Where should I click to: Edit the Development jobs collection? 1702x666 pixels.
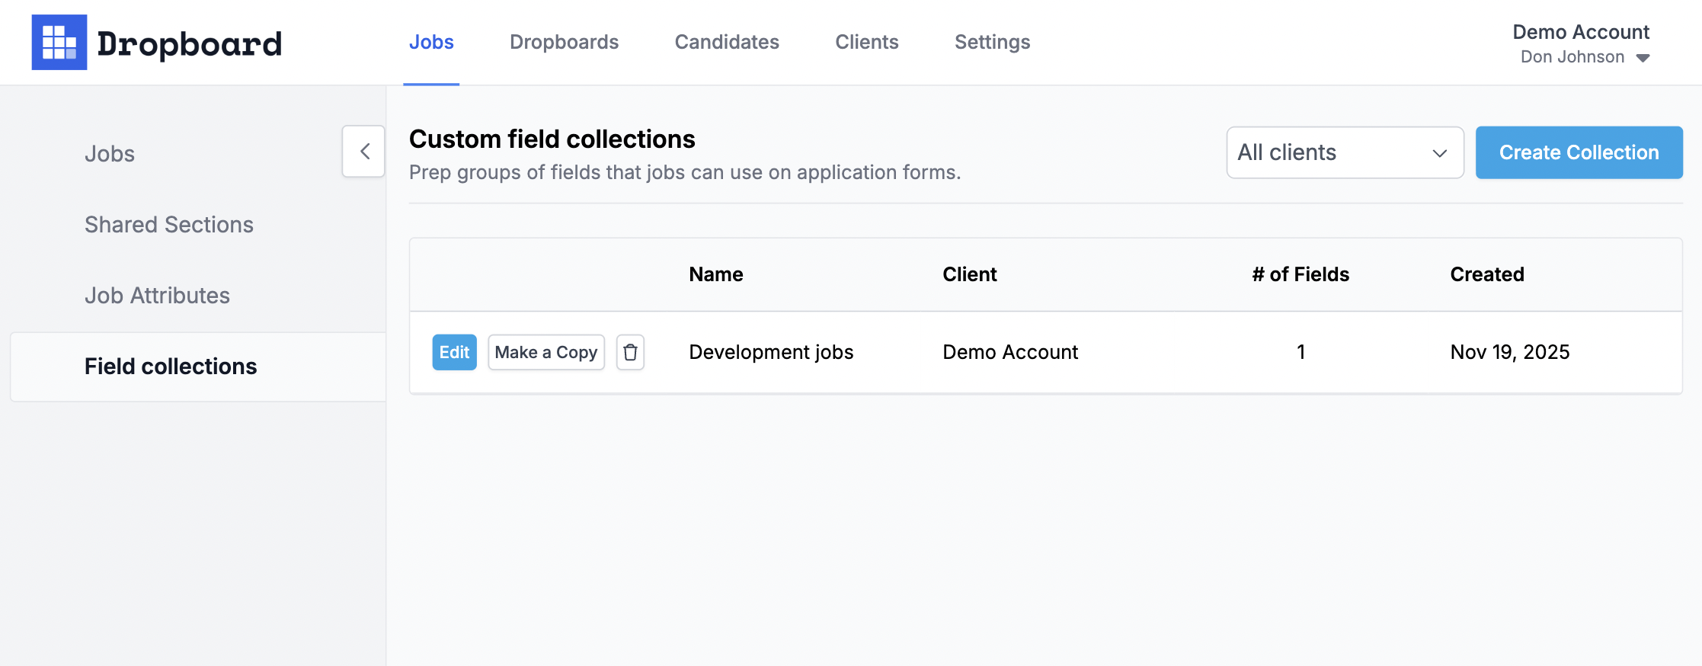point(454,352)
